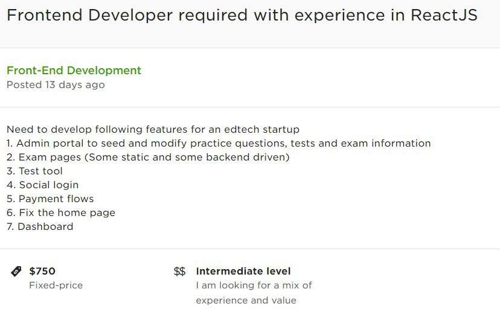
Task: Click the Fix the home page item
Action: [61, 212]
